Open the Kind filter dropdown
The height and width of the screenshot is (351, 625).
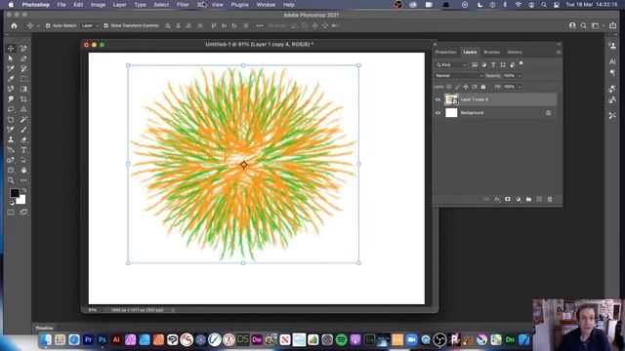coord(451,64)
